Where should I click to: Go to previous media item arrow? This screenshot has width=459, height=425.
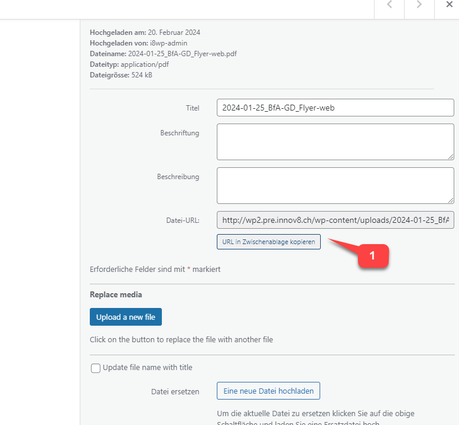point(389,5)
